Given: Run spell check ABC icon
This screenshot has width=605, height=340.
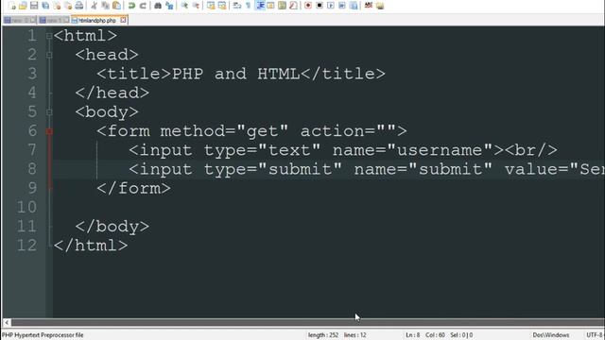Looking at the screenshot, I should point(369,6).
